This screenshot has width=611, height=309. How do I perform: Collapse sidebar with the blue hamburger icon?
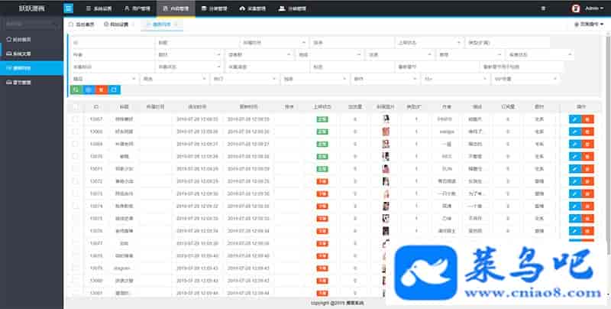coord(69,8)
